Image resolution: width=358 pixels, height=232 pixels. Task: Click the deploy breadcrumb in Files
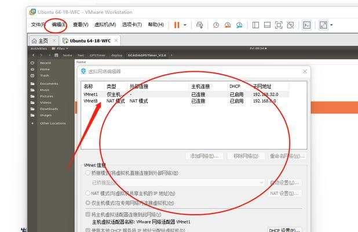point(116,55)
